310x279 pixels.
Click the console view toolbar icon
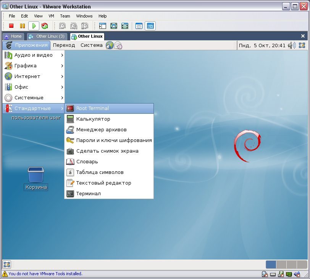(x=150, y=26)
